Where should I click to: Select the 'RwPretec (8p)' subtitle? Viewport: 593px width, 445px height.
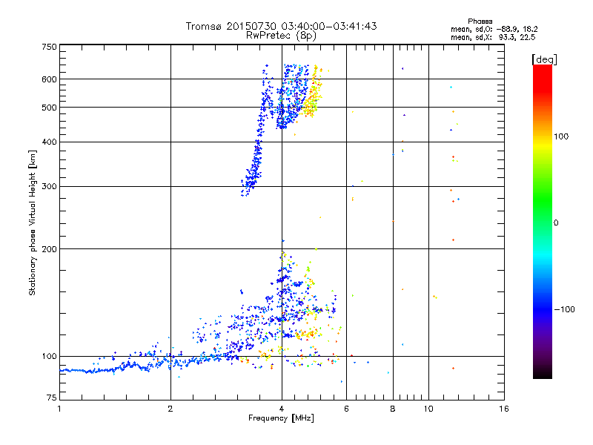click(x=281, y=36)
